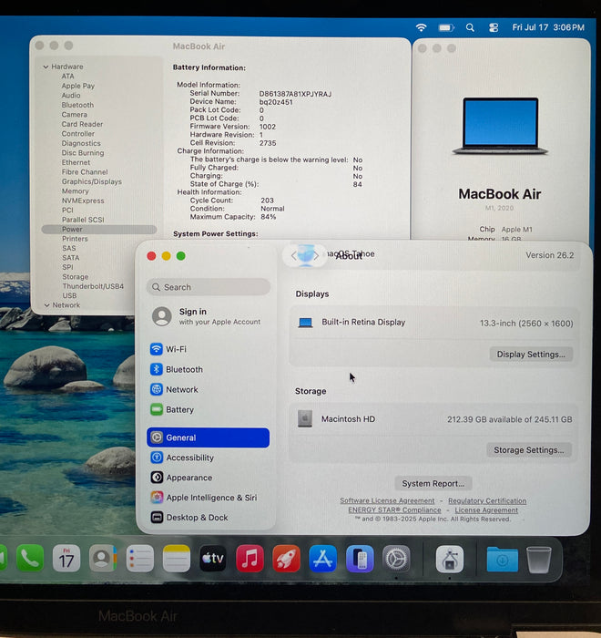
Task: Click the battery icon in menu bar
Action: pyautogui.click(x=446, y=27)
